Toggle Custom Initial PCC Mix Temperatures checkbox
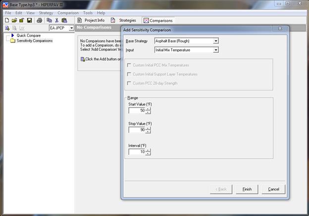 130,65
